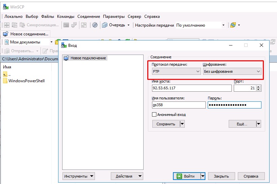Expand the Сохранить button dropdown arrow
The width and height of the screenshot is (277, 184).
pyautogui.click(x=182, y=124)
